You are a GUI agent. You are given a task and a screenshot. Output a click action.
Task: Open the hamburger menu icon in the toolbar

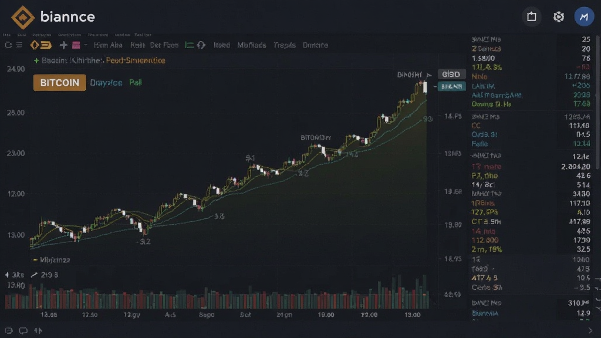[19, 45]
